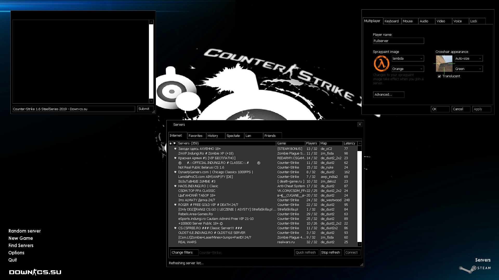This screenshot has height=280, width=499.
Task: Click the Quick refresh button
Action: click(306, 252)
